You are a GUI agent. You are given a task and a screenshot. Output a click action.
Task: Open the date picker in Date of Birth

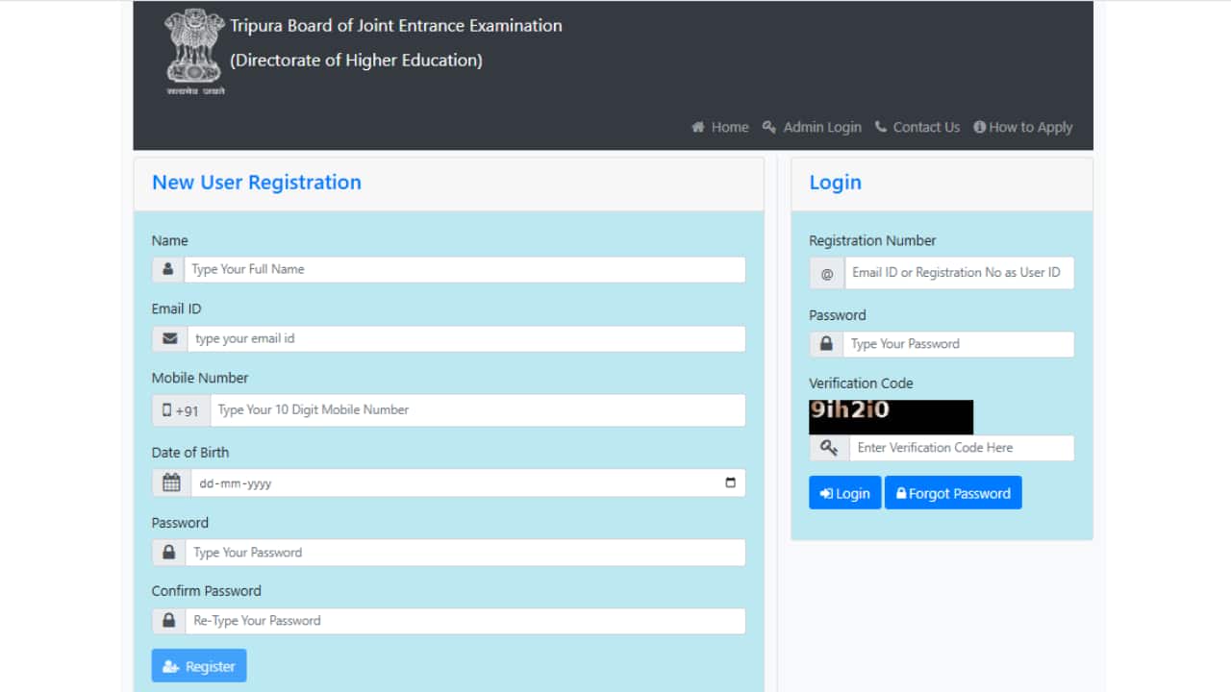[x=730, y=483]
